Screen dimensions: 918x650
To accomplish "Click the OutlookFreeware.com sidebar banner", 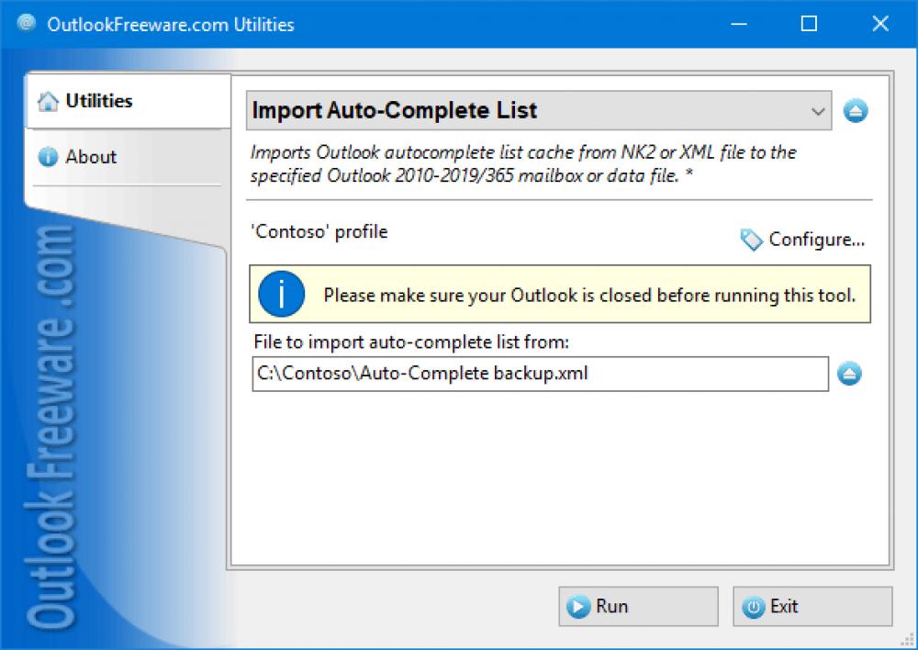I will (x=50, y=422).
